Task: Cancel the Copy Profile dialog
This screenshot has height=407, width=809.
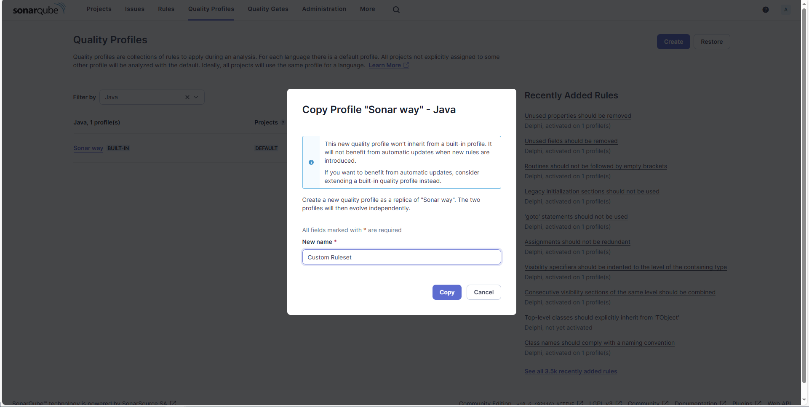Action: [483, 292]
